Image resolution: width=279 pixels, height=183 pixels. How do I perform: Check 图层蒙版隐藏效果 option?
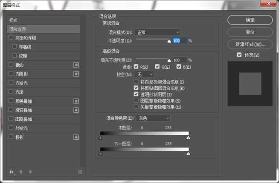(x=136, y=100)
